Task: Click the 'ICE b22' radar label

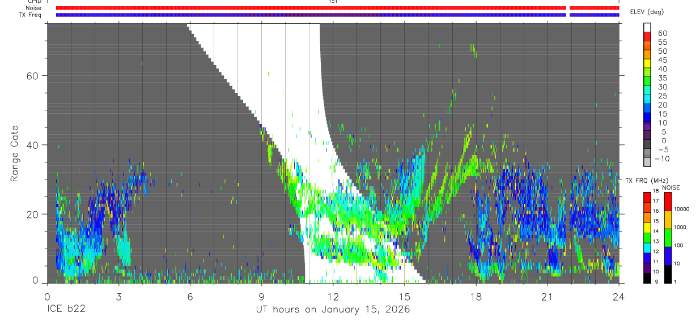Action: 67,310
